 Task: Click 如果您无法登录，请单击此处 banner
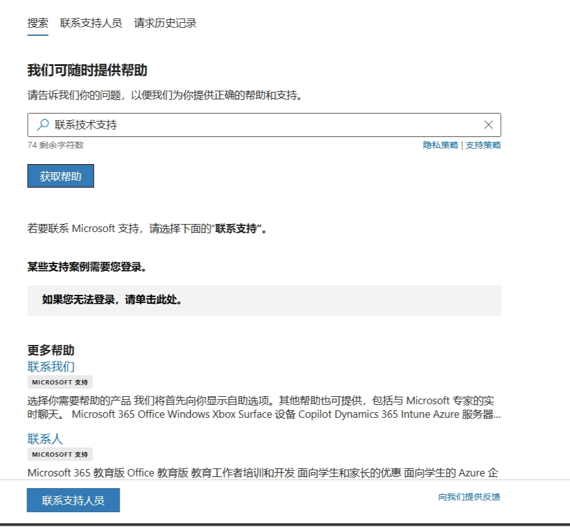(264, 301)
